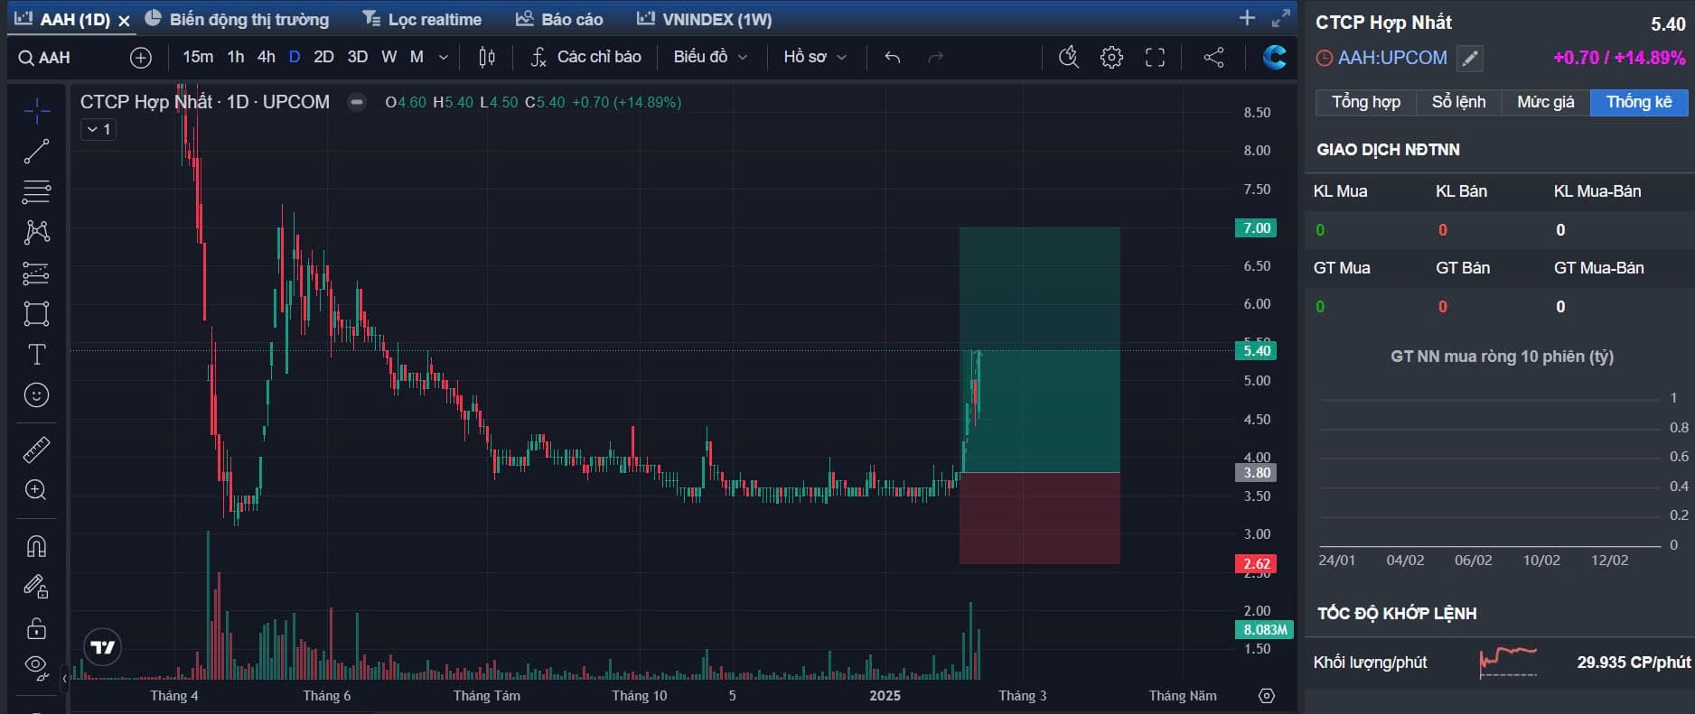Open the candlestick chart style picker

tap(487, 58)
